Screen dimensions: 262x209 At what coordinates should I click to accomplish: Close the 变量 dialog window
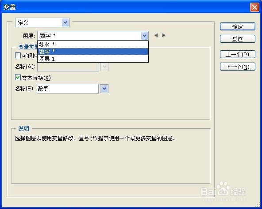click(x=254, y=7)
